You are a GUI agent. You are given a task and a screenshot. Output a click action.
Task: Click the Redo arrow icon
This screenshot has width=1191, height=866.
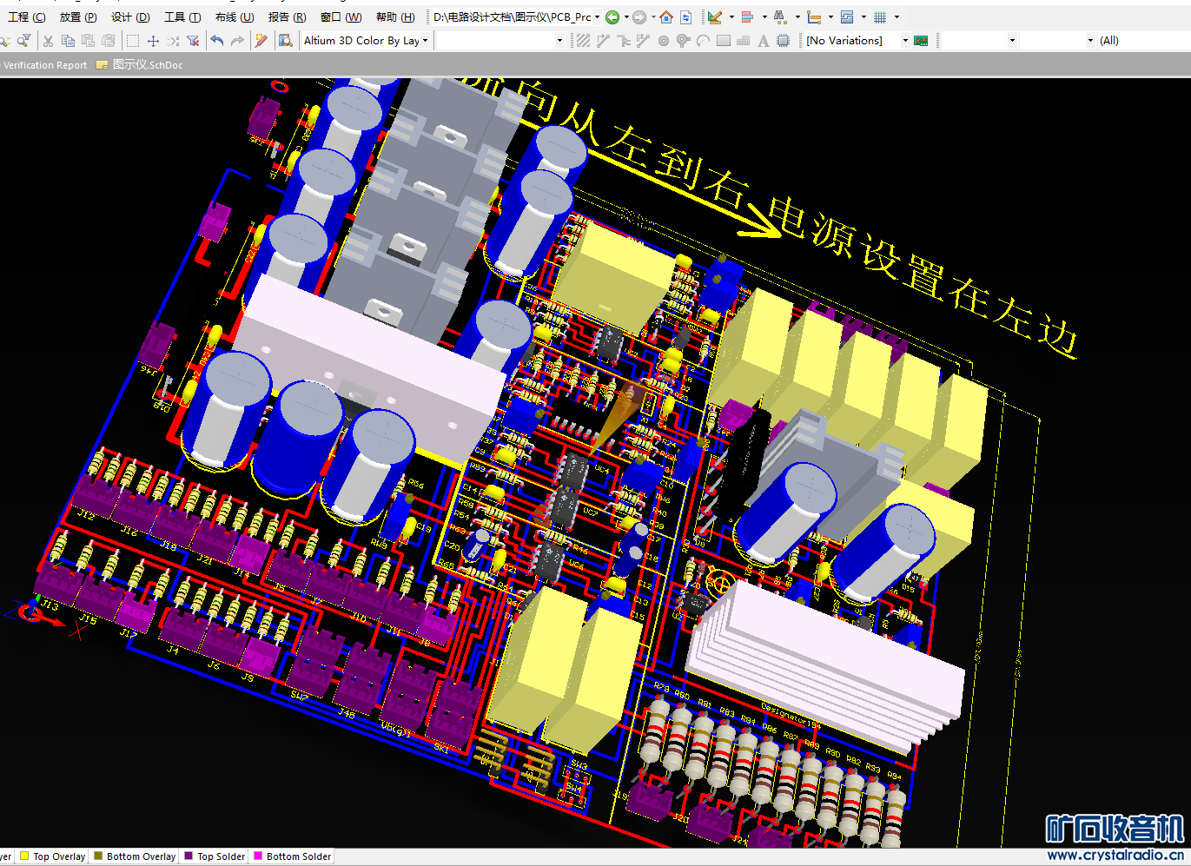[237, 41]
